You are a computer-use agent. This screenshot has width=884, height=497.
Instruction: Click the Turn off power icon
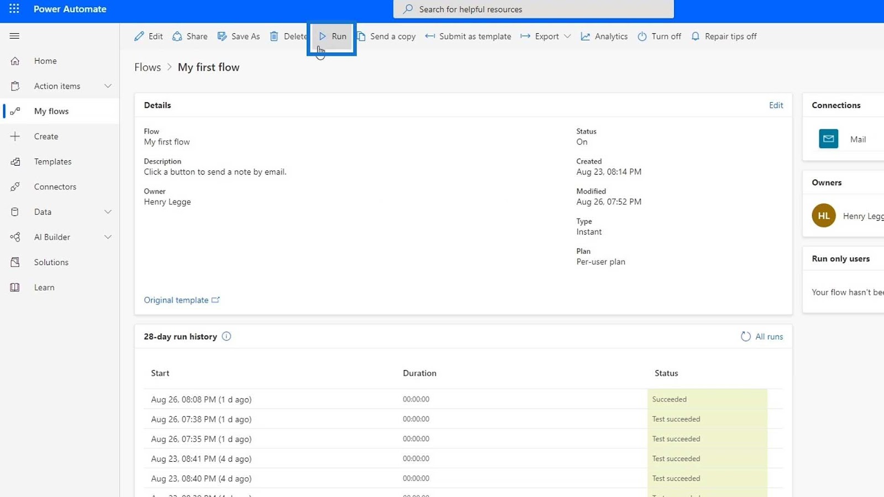pos(642,36)
